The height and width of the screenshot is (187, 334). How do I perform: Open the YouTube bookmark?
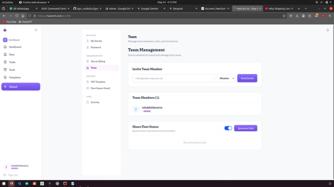9,21
